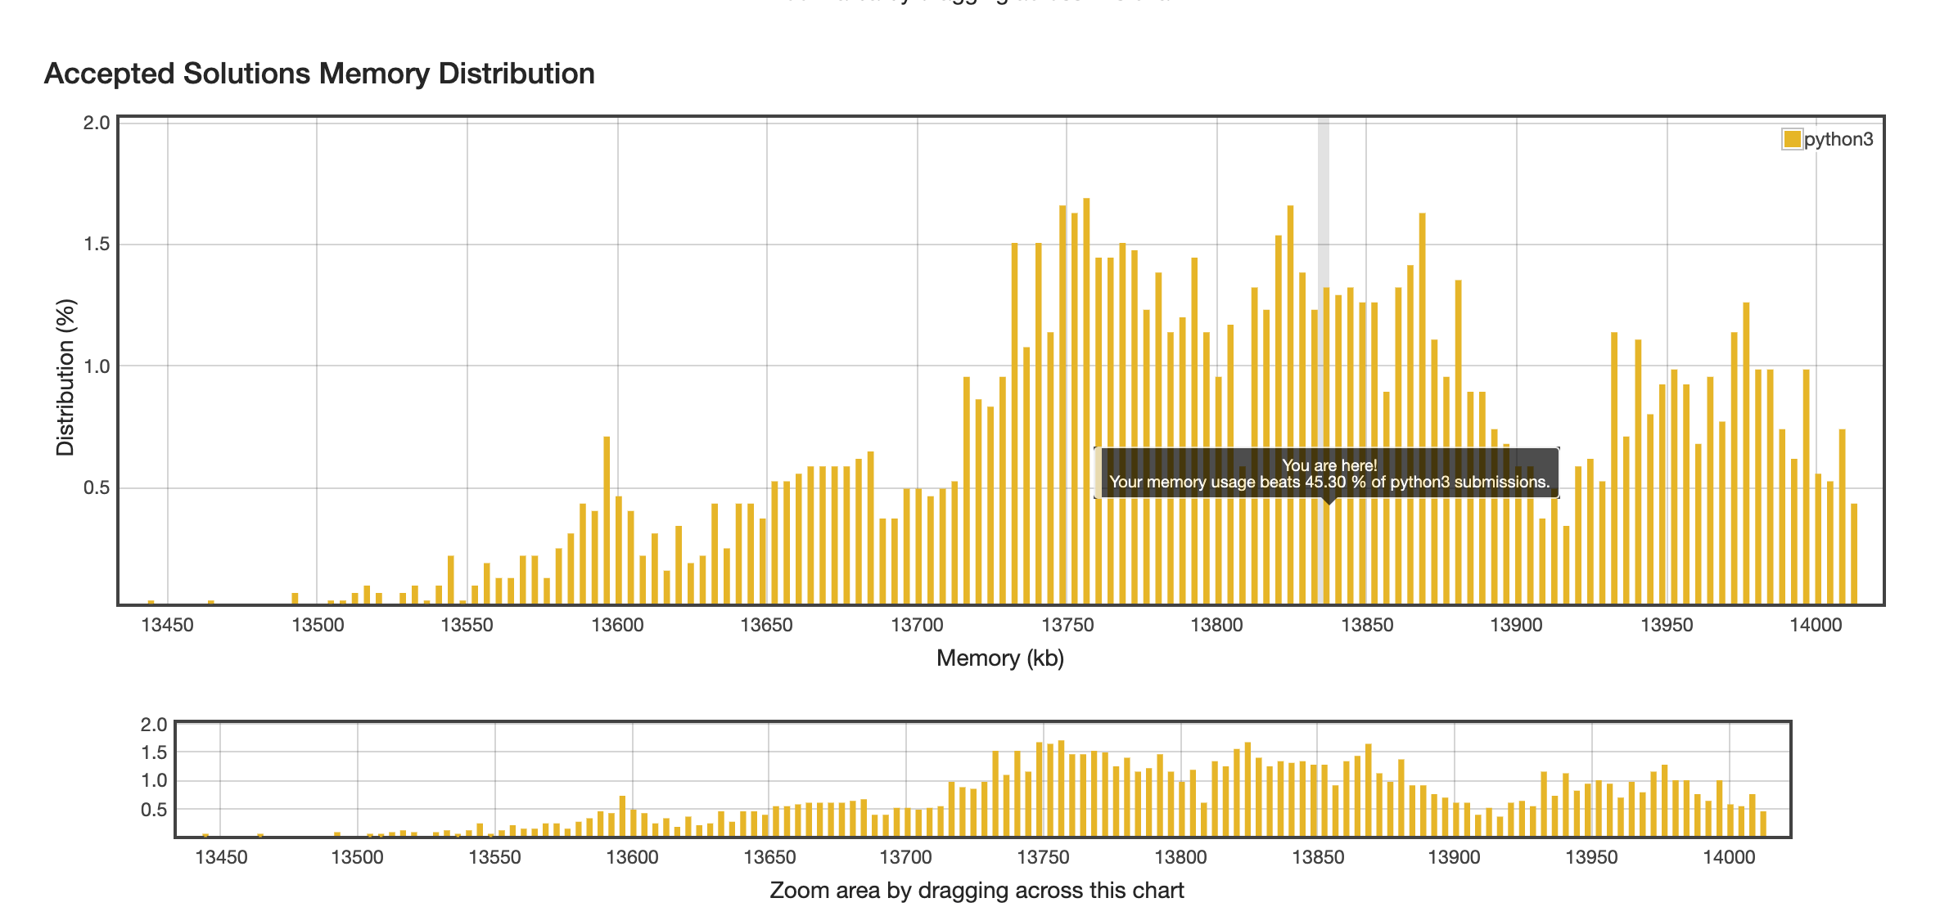This screenshot has width=1958, height=916.
Task: Click the 'Accepted Solutions Memory Distribution' heading
Action: pyautogui.click(x=319, y=74)
